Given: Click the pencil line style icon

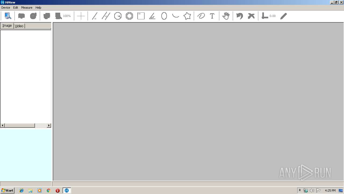Looking at the screenshot, I should [x=284, y=16].
